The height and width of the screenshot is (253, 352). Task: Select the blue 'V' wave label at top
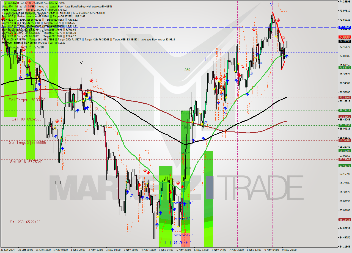pyautogui.click(x=271, y=4)
